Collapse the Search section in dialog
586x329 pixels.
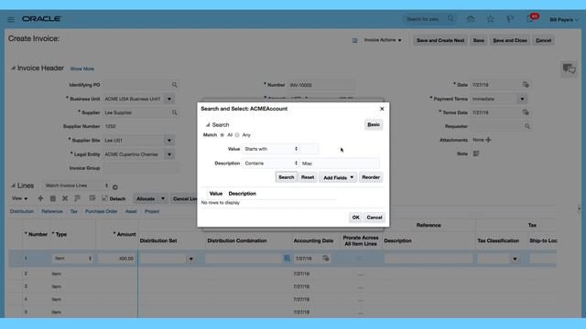208,125
